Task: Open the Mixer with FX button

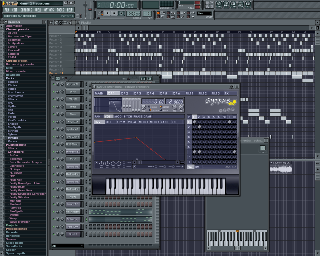Action: click(x=248, y=4)
